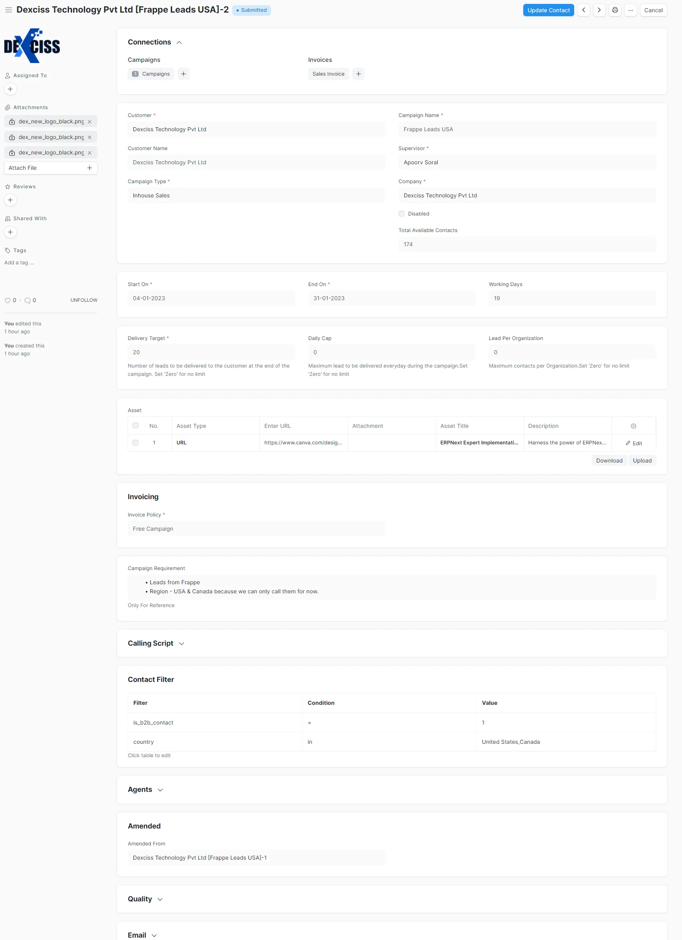Screen dimensions: 682x940
Task: Click the Update Contact button
Action: point(548,10)
